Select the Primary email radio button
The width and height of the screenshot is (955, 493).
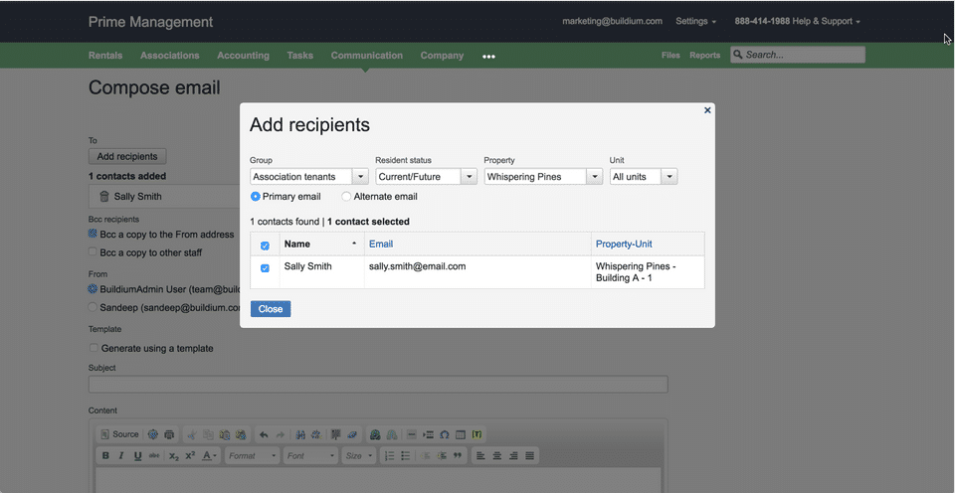(x=256, y=197)
